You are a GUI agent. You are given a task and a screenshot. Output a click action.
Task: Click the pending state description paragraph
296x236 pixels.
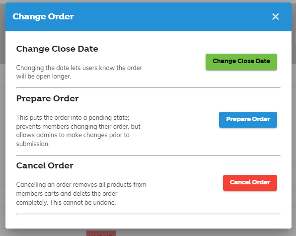click(78, 131)
